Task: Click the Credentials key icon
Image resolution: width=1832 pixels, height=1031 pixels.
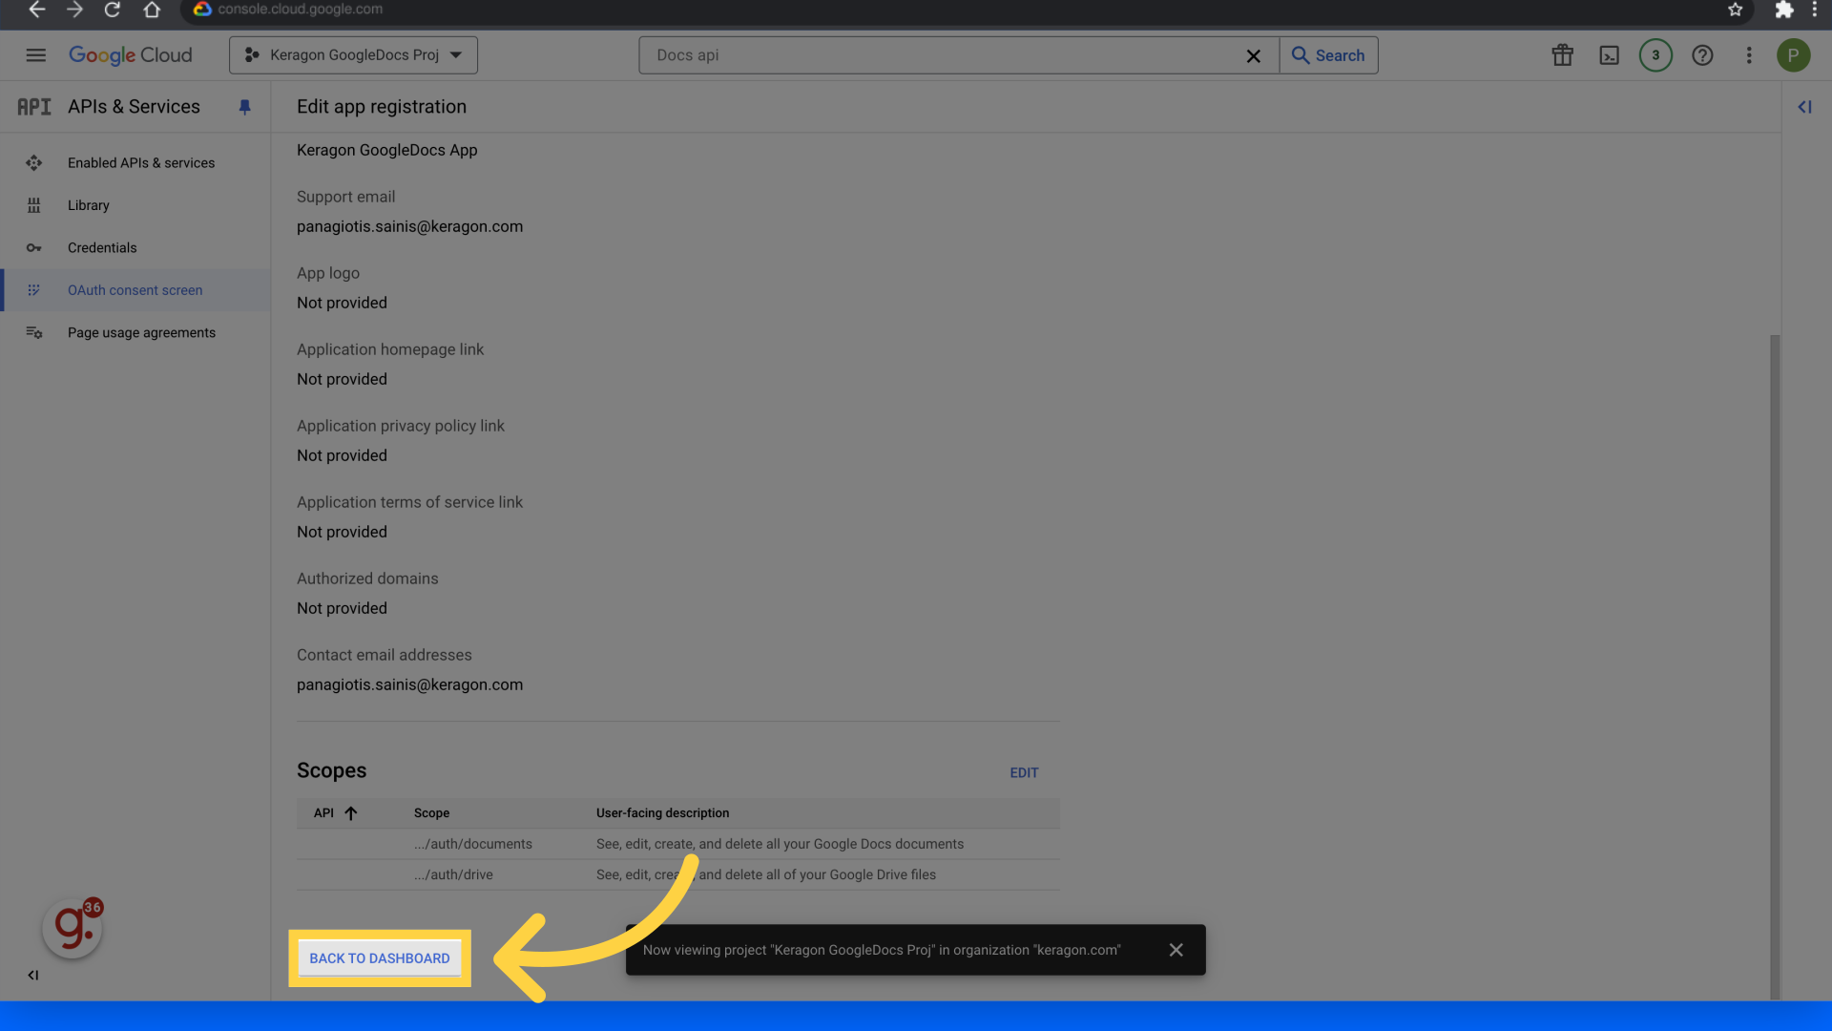Action: (x=34, y=248)
